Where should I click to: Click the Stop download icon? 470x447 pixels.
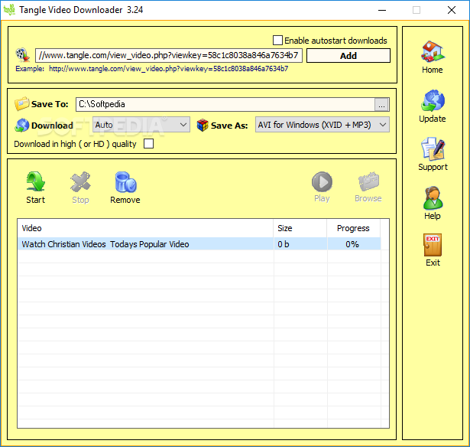click(x=80, y=181)
